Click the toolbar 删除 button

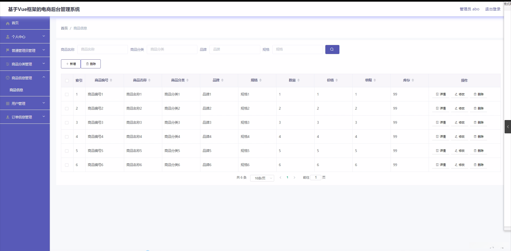click(x=91, y=64)
